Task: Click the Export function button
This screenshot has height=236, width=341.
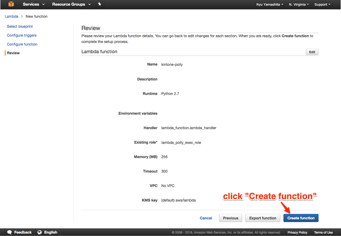Action: pos(263,218)
